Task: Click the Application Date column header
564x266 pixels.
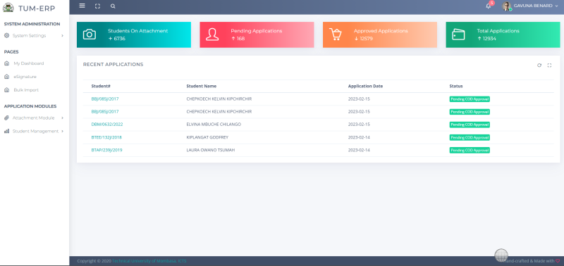Action: click(365, 86)
